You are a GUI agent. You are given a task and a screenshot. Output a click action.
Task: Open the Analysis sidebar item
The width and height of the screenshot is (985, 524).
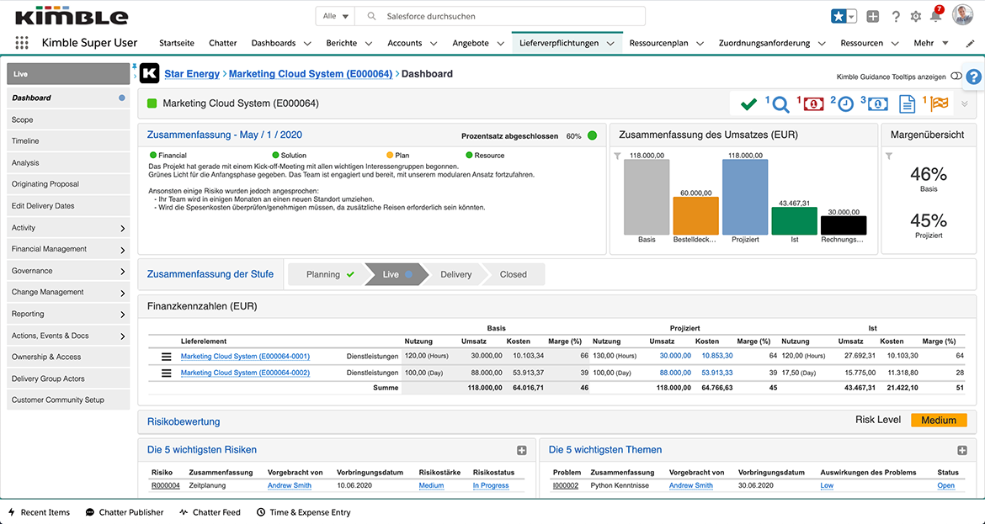(x=68, y=162)
